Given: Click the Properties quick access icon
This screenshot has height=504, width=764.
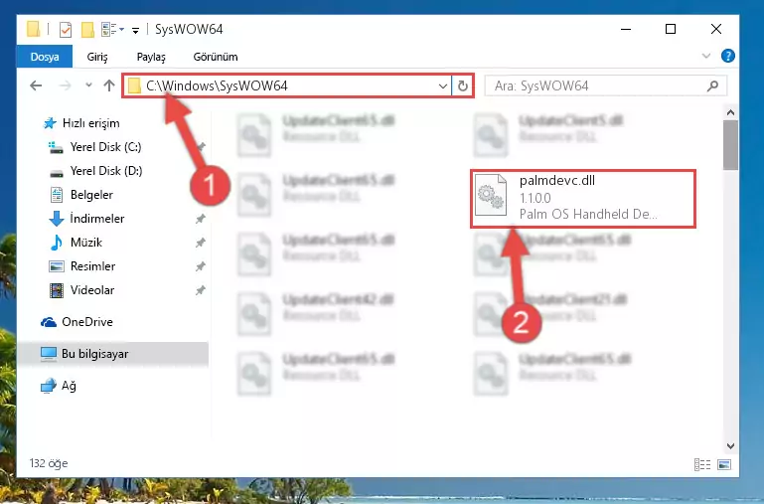Looking at the screenshot, I should pos(66,30).
